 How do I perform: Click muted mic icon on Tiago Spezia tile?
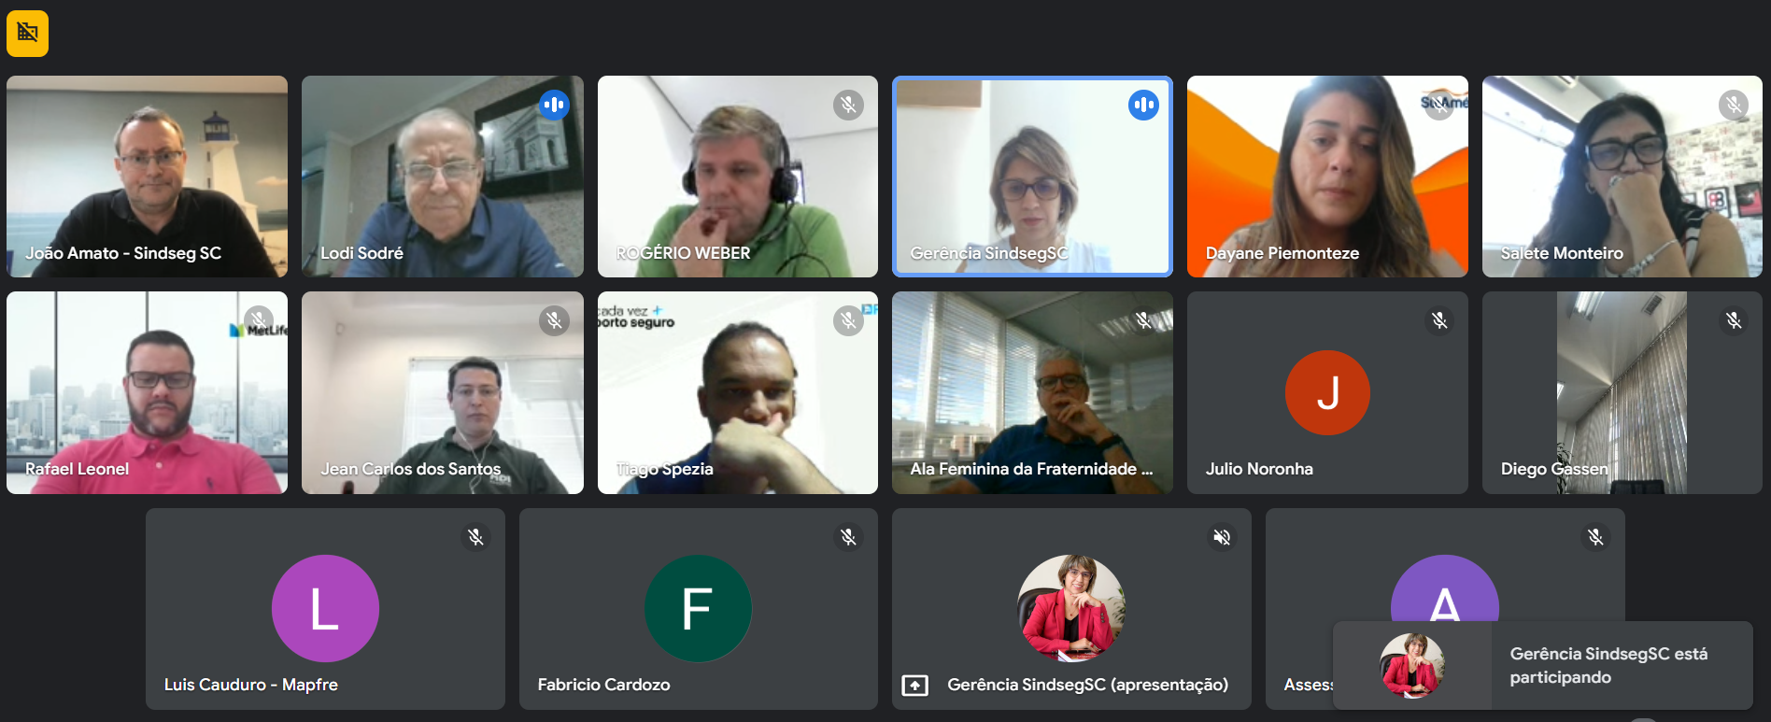tap(848, 321)
